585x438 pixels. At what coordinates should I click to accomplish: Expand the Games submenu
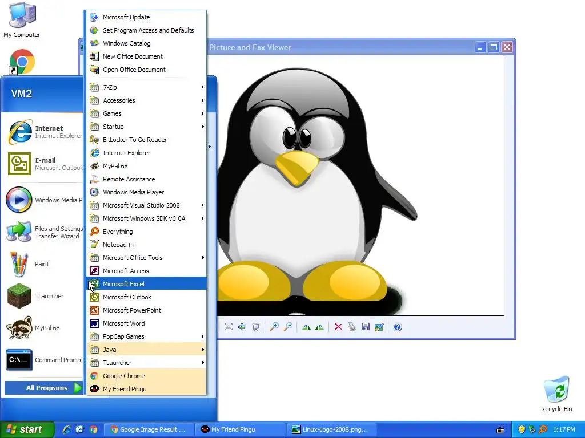147,113
